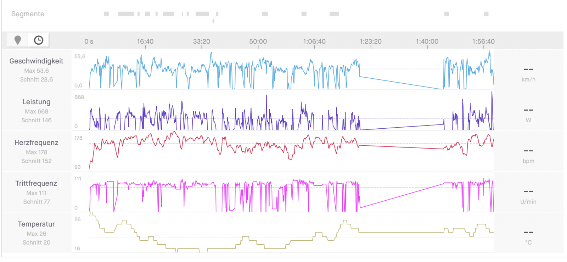Select the Trittfrequenz chart label
The image size is (567, 262).
tap(37, 183)
